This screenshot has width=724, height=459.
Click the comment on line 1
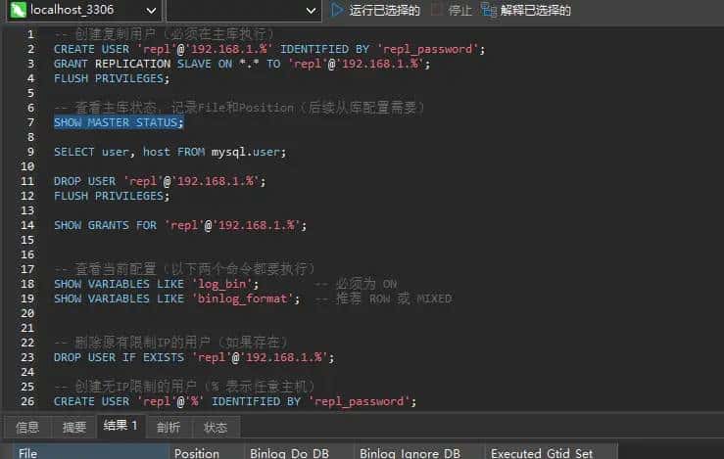[164, 34]
